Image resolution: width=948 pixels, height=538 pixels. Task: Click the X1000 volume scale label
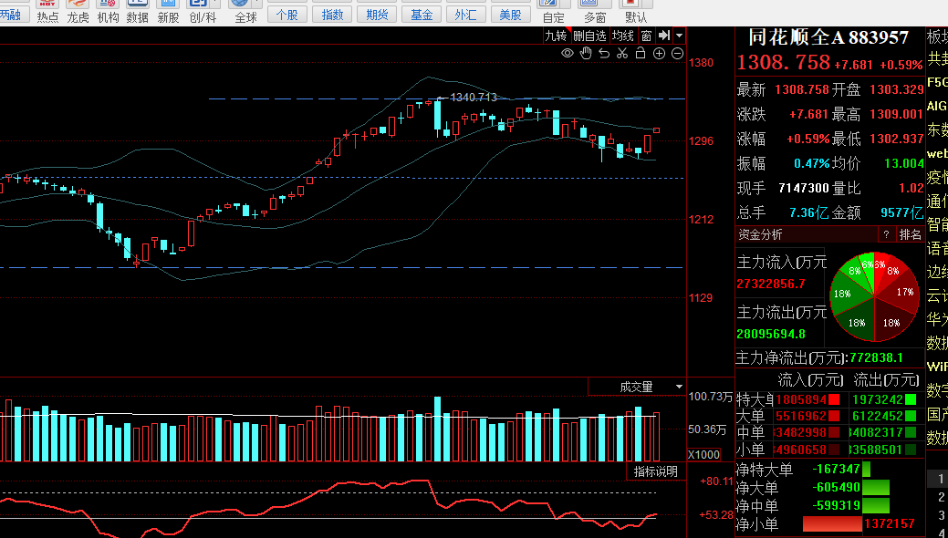(703, 455)
